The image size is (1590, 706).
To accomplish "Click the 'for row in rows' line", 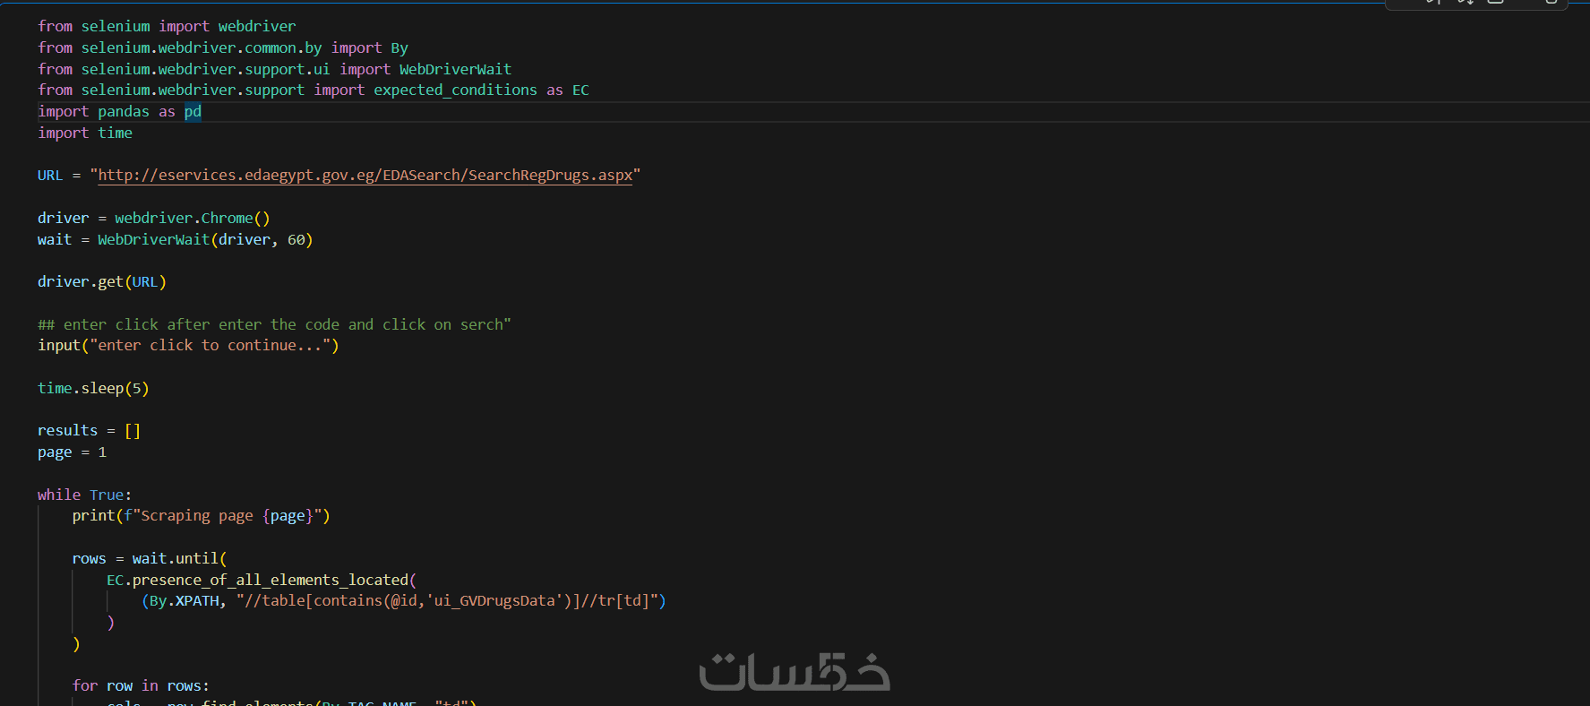I will tap(141, 686).
